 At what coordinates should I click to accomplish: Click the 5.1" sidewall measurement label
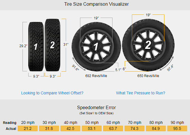coord(118,70)
